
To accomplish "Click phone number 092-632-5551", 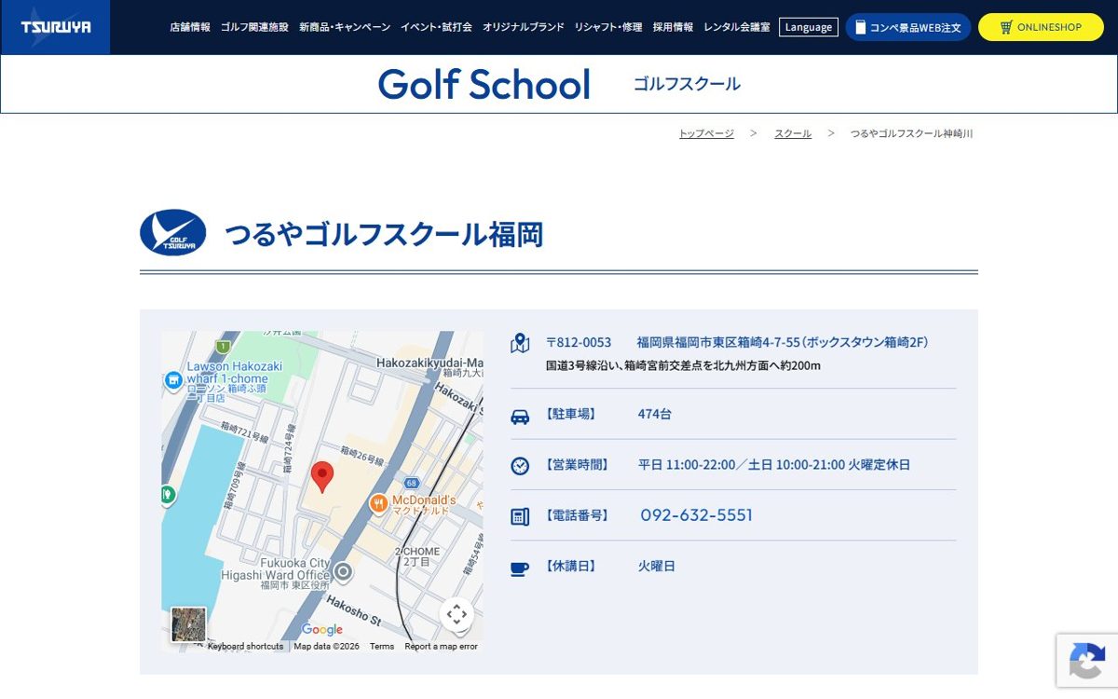I will (x=696, y=515).
